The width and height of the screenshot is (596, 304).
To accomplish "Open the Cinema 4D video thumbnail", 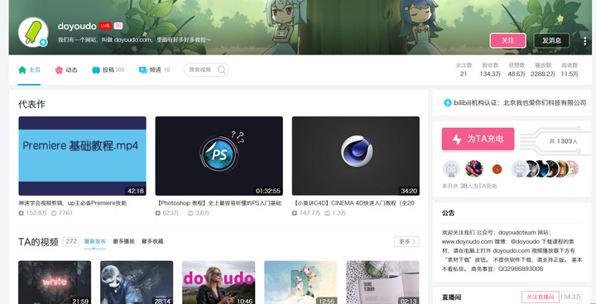I will [x=356, y=156].
